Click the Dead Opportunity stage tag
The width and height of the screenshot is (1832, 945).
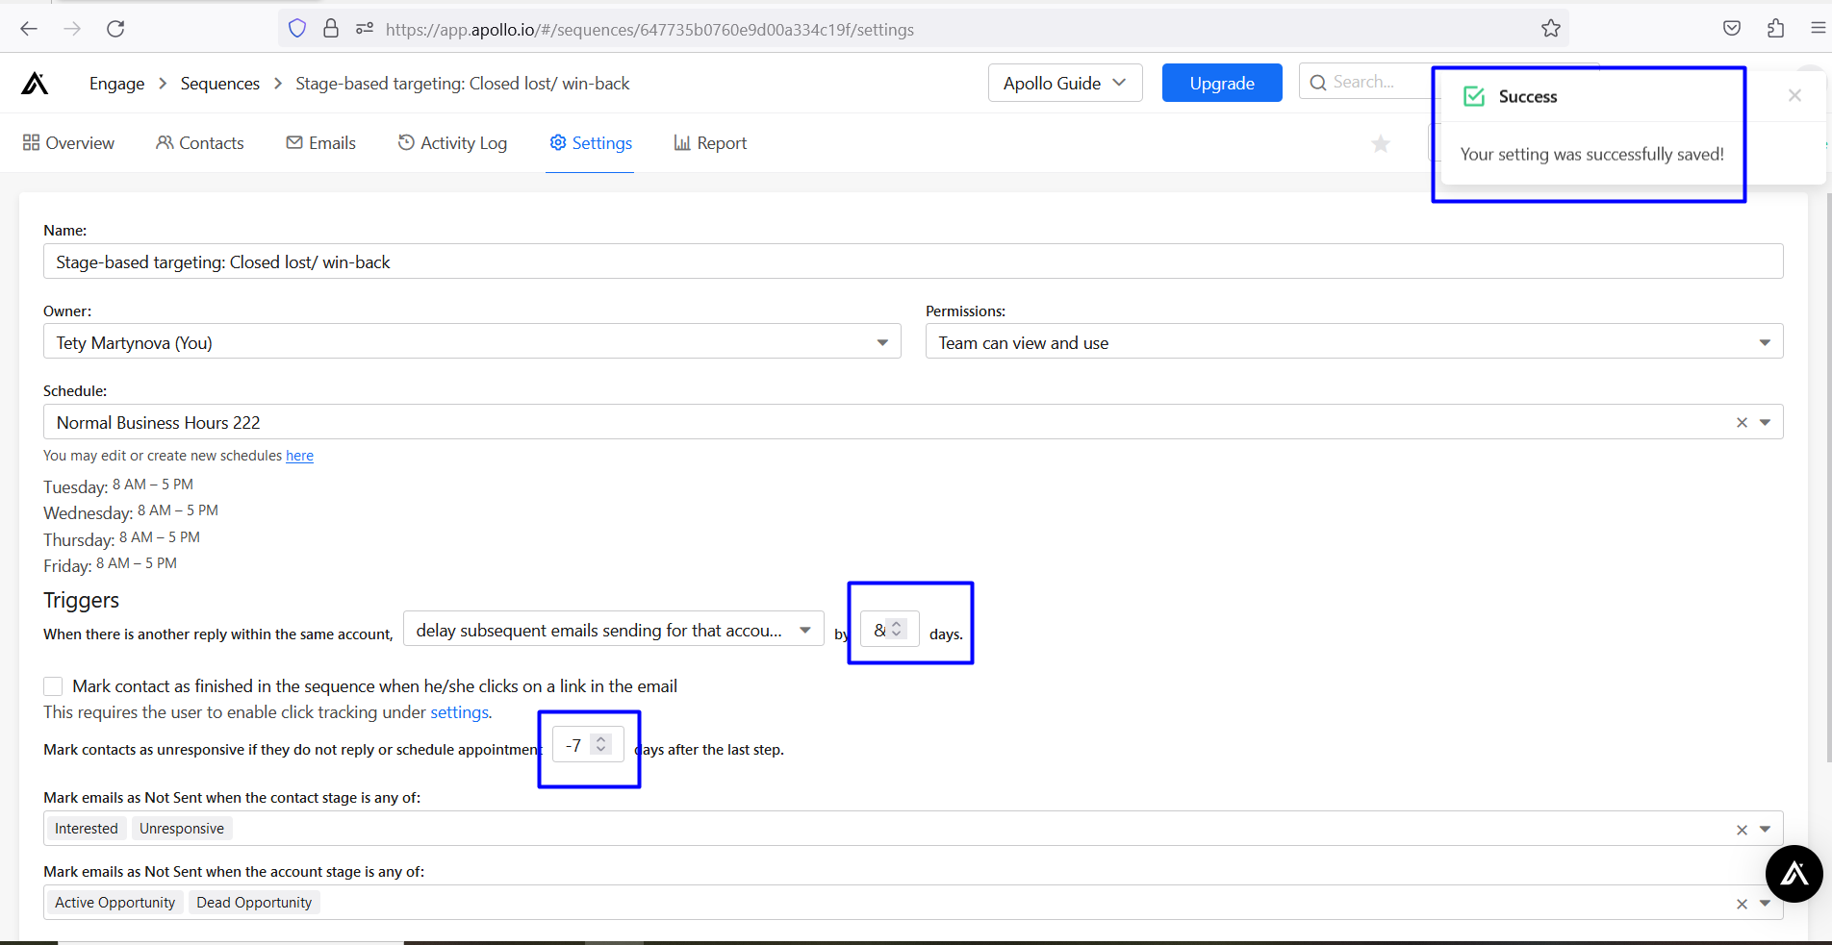(254, 903)
